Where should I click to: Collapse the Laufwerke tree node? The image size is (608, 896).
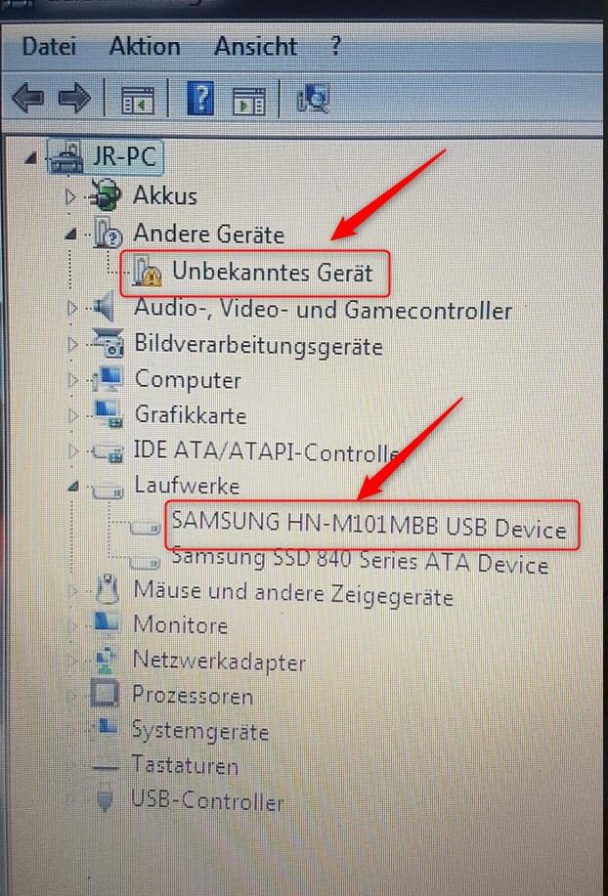(72, 488)
